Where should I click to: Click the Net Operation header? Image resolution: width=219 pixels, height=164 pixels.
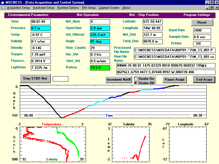[88, 15]
